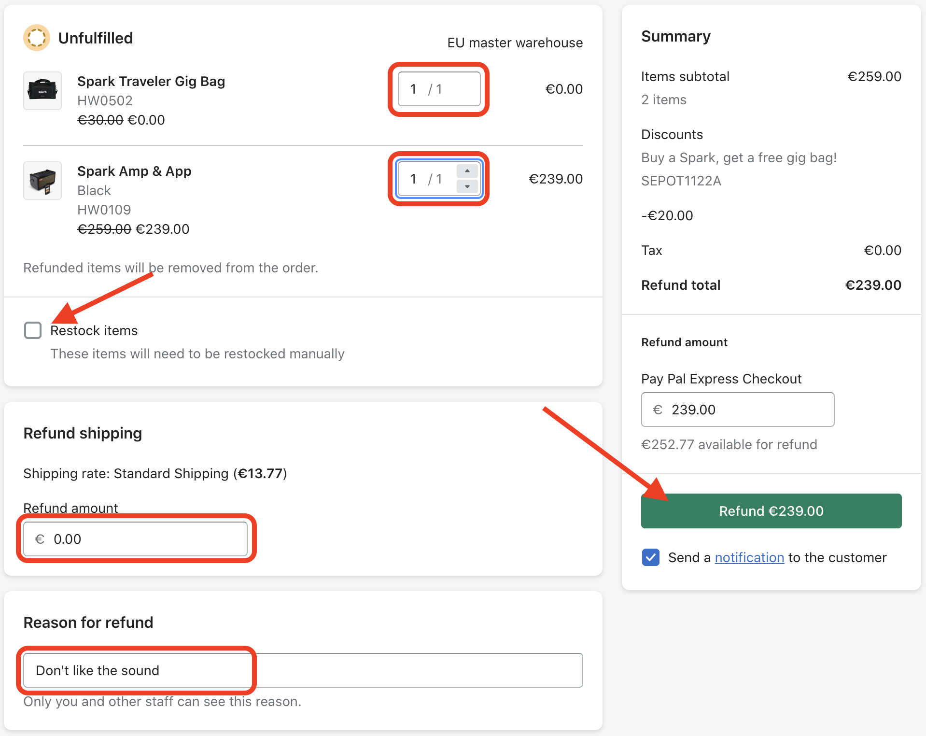Click the Items subtotal €259.00 value
The image size is (926, 736).
coord(874,76)
